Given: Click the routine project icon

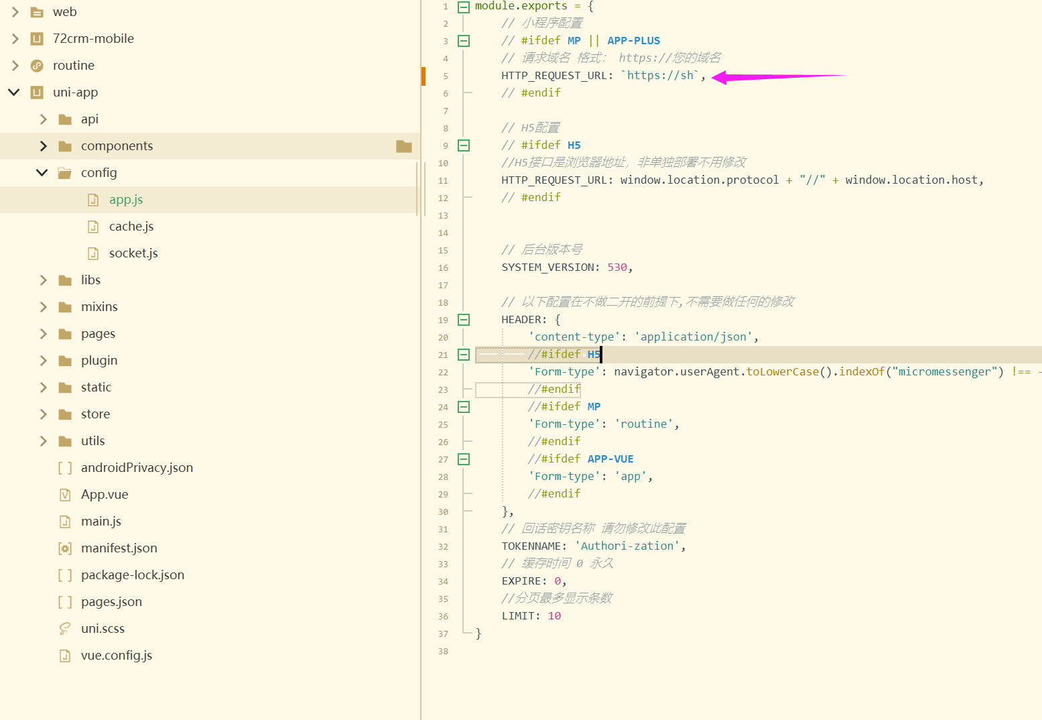Looking at the screenshot, I should coord(37,66).
